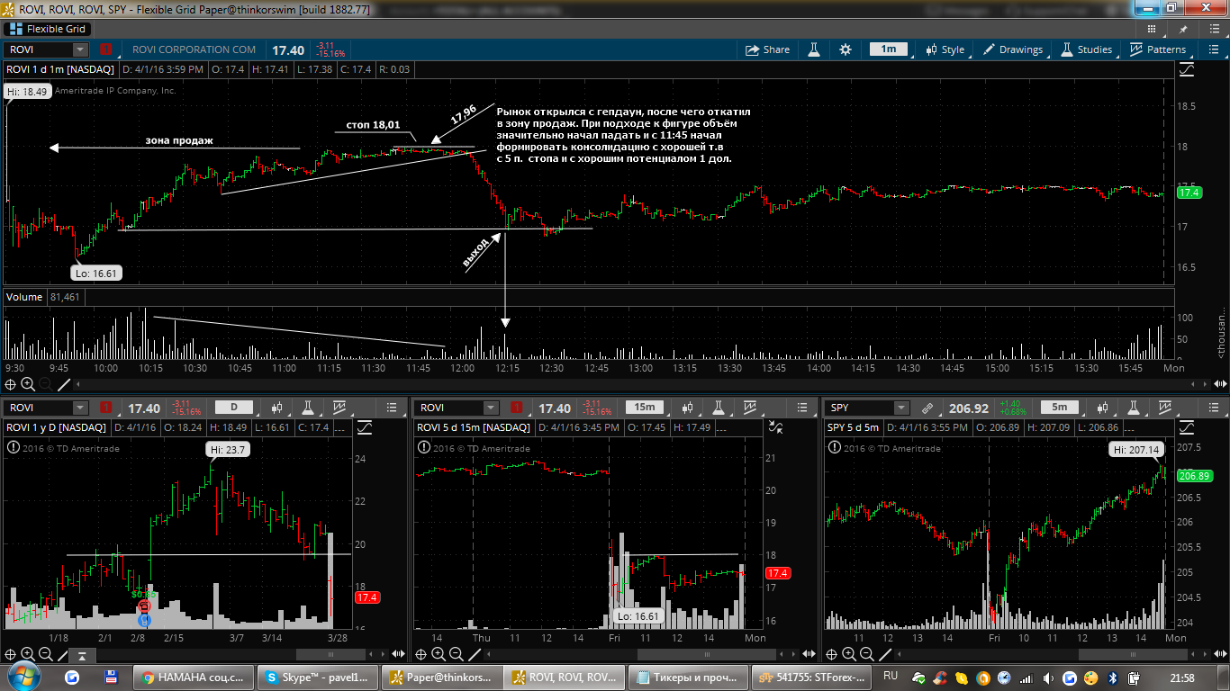1230x691 pixels.
Task: Expand the ROVI symbol dropdown in main chart
Action: point(81,49)
